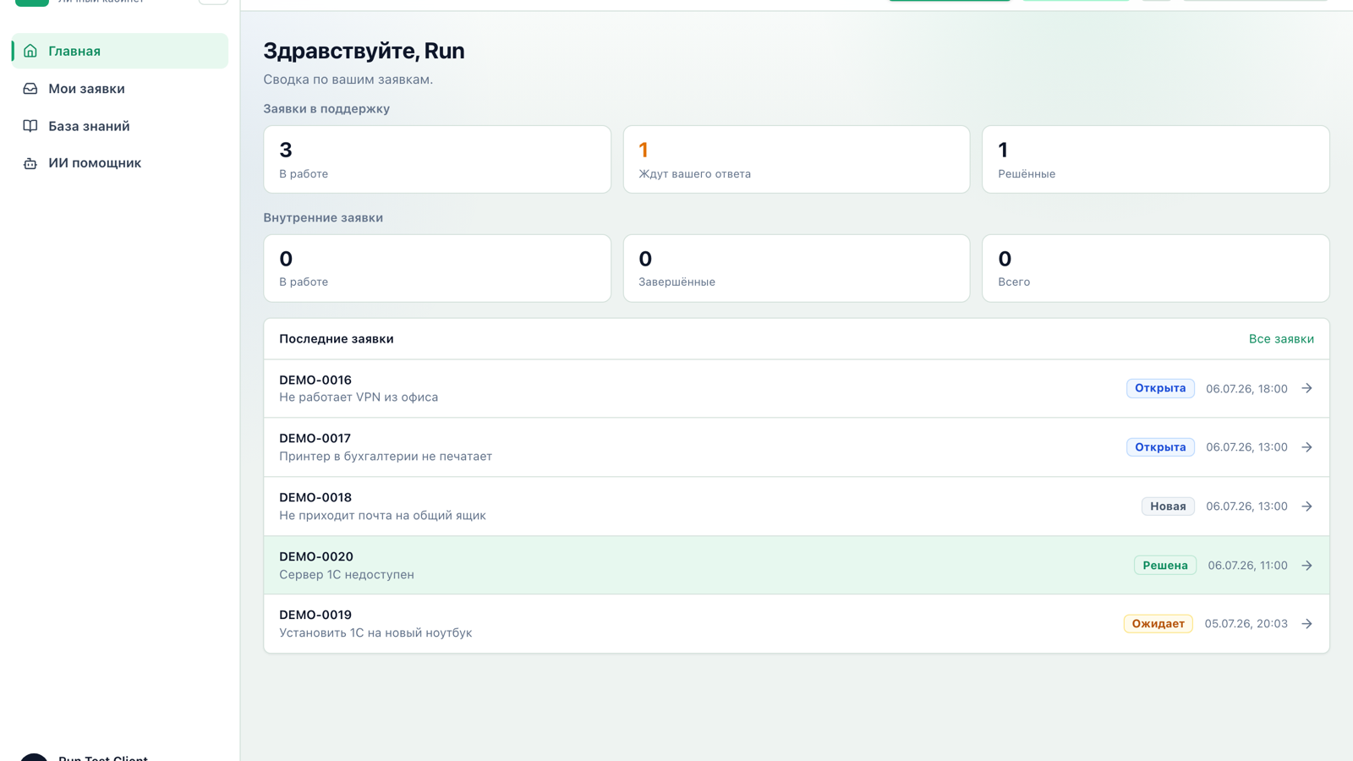
Task: Click the Ждут вашего ответа card
Action: pyautogui.click(x=797, y=159)
